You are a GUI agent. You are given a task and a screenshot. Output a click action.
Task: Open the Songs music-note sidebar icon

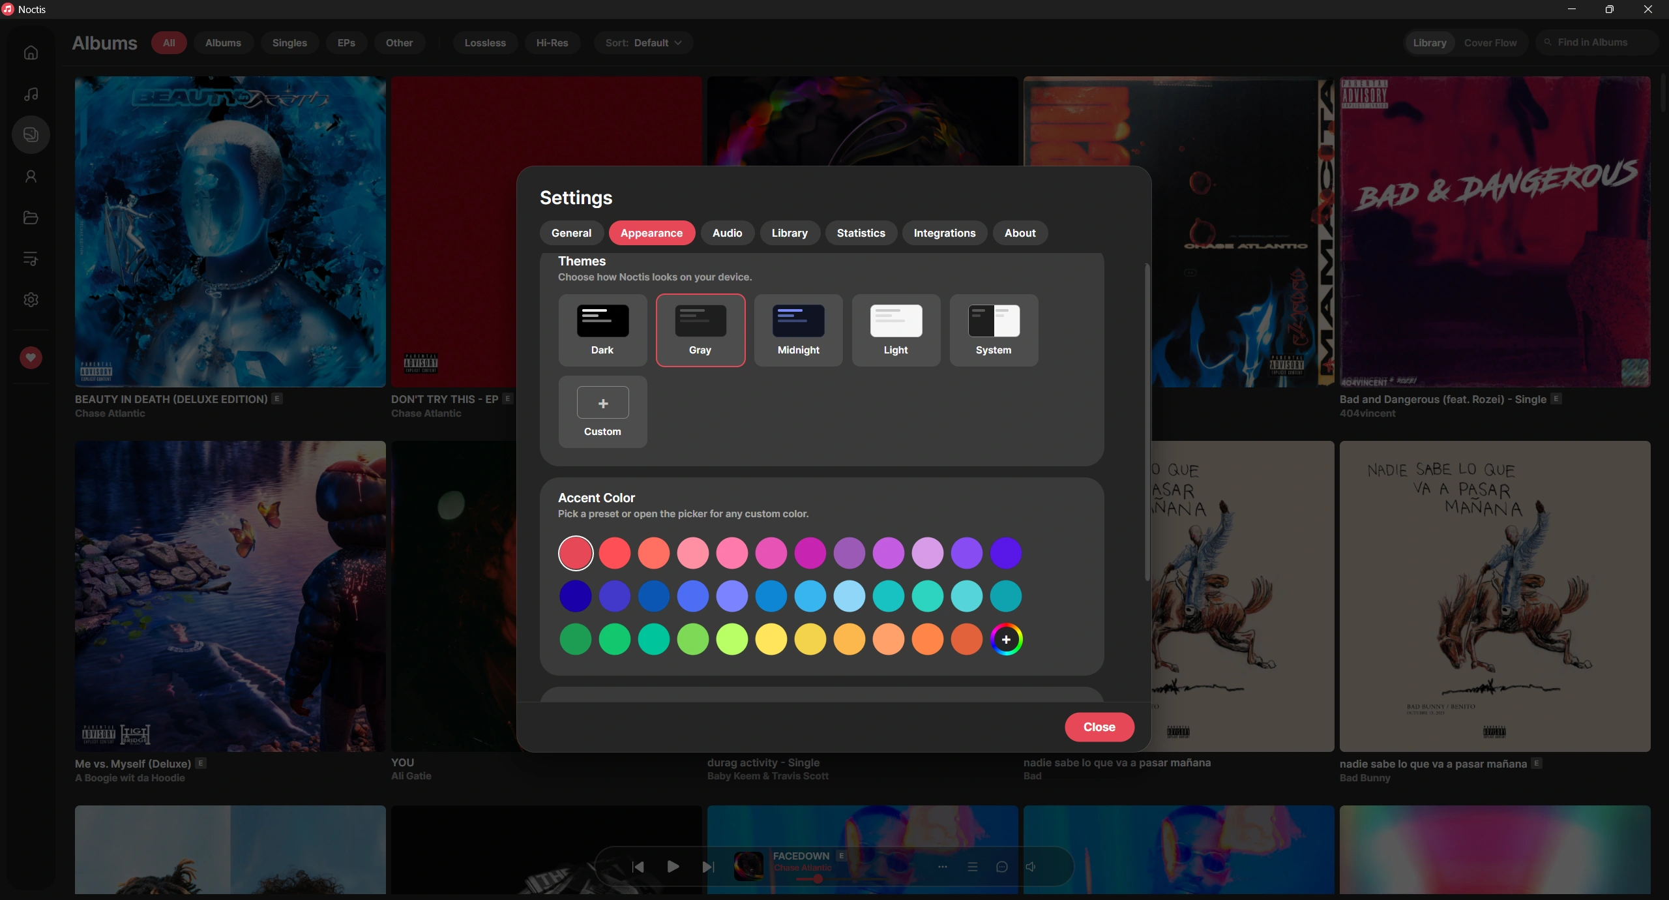(31, 94)
